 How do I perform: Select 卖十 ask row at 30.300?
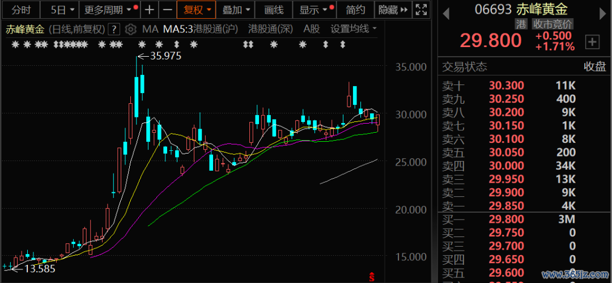[525, 86]
